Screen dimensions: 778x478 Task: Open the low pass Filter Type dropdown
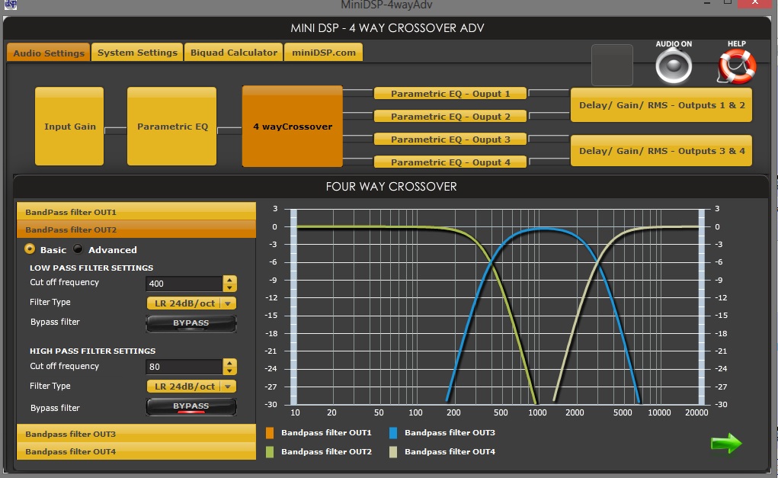[x=191, y=303]
